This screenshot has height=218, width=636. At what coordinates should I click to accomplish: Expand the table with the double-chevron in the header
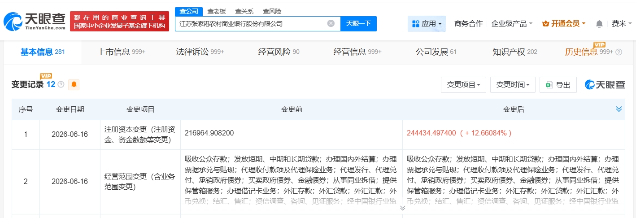pos(619,109)
